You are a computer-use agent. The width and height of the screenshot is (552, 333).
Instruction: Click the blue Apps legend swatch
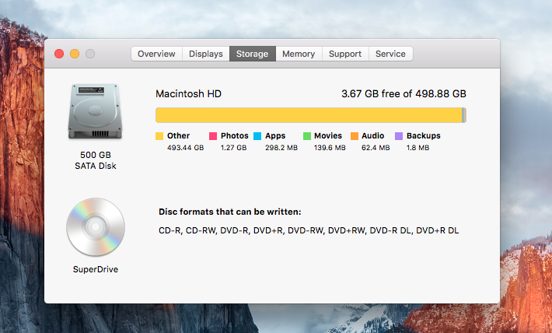point(257,136)
